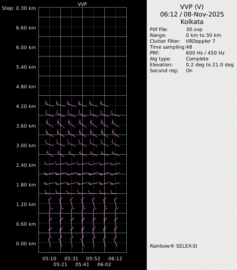Select the 600 Hz / 450 Hz PRF value

[205, 53]
